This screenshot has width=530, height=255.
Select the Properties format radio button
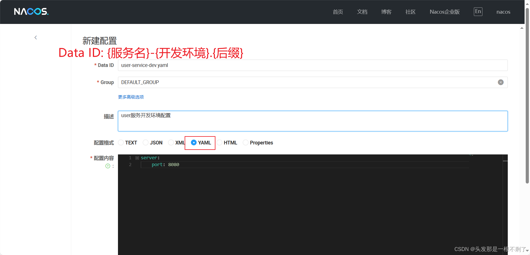pyautogui.click(x=246, y=142)
